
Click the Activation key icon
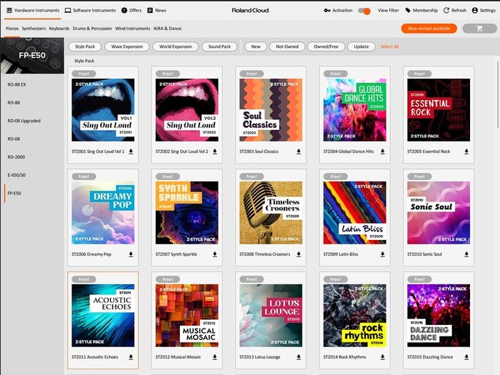[327, 10]
